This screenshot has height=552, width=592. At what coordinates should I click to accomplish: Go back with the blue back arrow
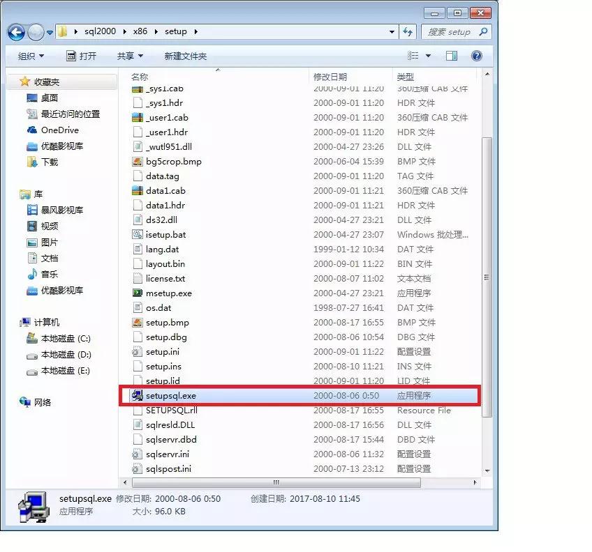17,32
